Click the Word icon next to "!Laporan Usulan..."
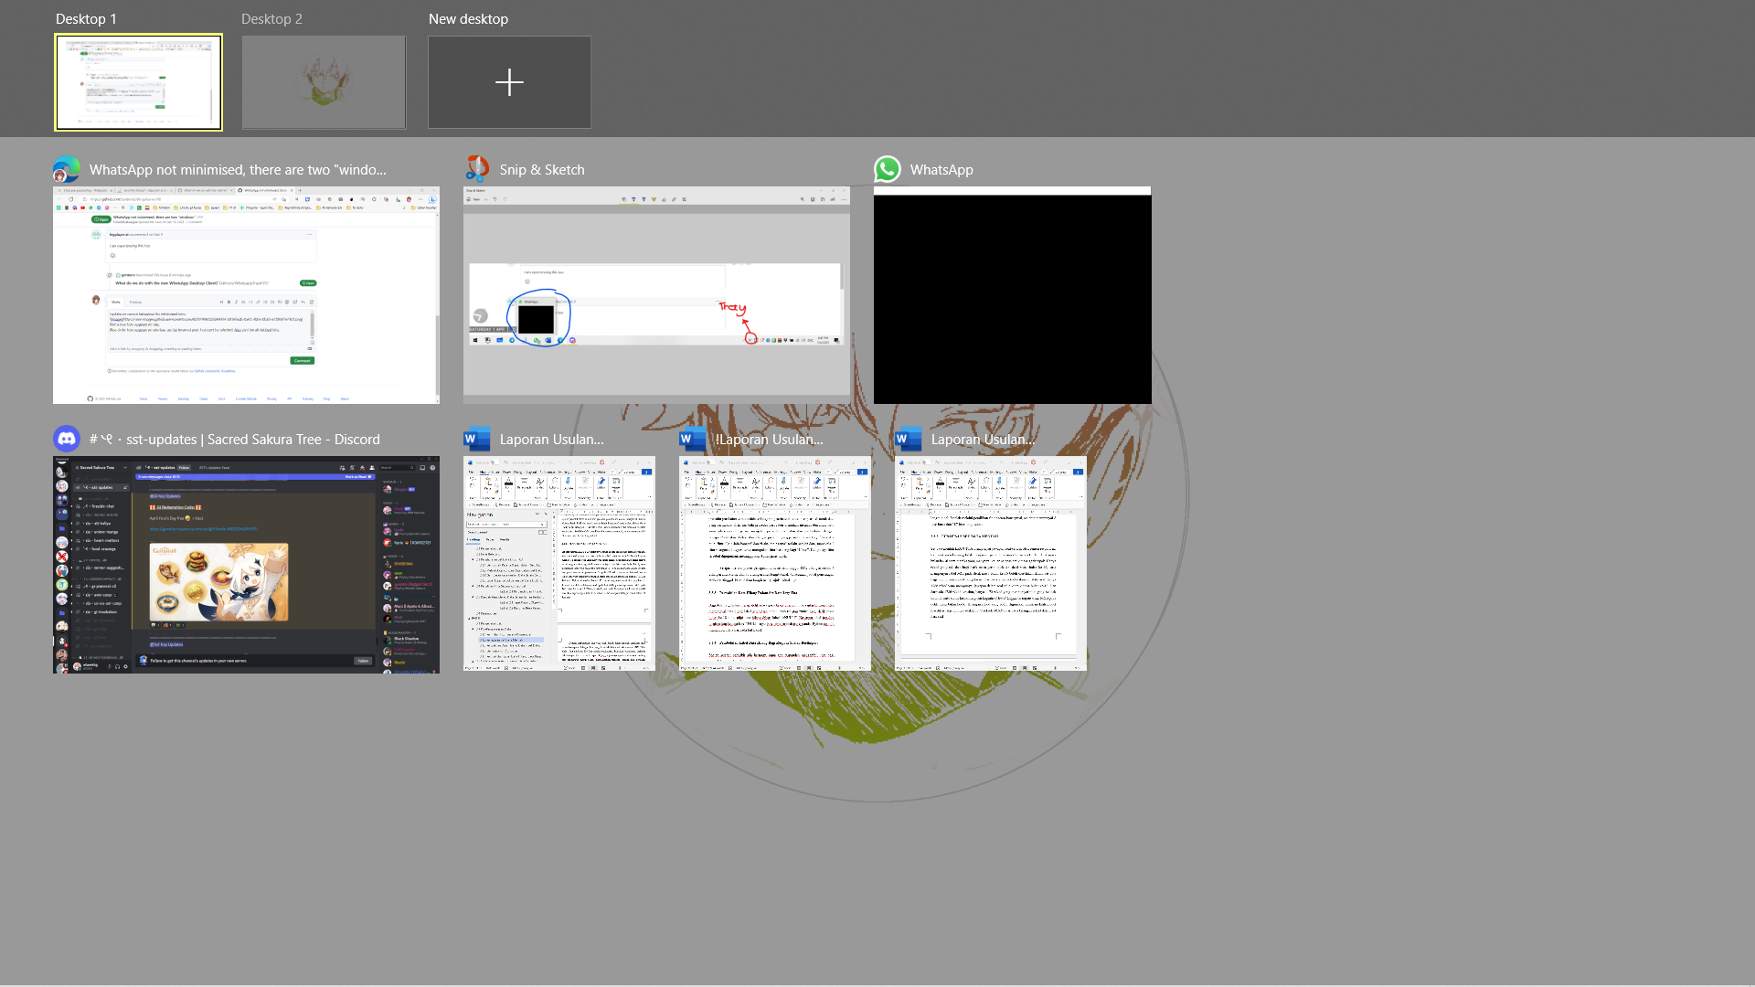Image resolution: width=1755 pixels, height=987 pixels. (x=693, y=439)
